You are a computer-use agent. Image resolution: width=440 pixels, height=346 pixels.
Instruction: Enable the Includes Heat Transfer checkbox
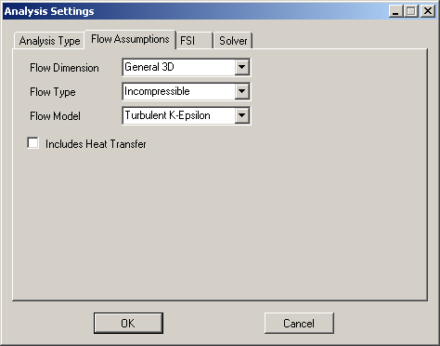point(32,143)
